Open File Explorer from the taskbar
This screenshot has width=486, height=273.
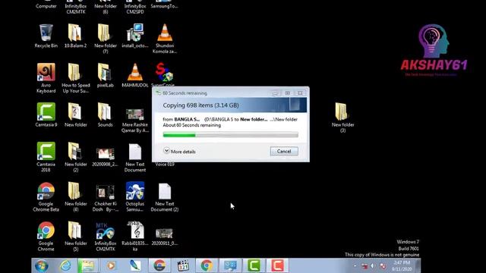[x=88, y=265]
